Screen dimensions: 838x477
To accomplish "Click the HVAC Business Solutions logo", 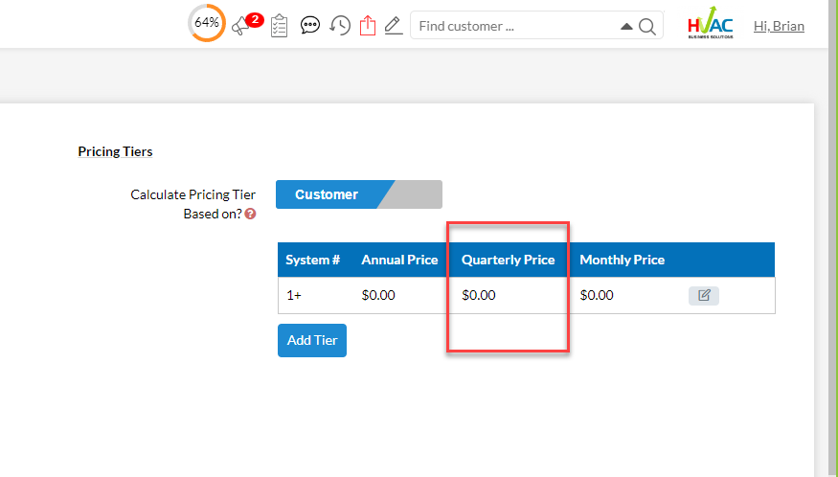I will 711,22.
